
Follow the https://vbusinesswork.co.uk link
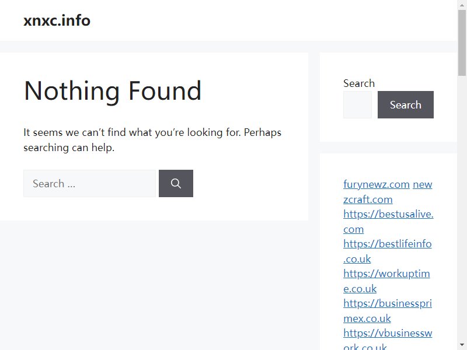point(388,339)
